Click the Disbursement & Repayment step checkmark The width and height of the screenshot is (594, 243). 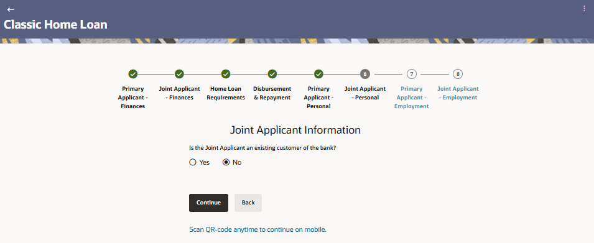(272, 74)
